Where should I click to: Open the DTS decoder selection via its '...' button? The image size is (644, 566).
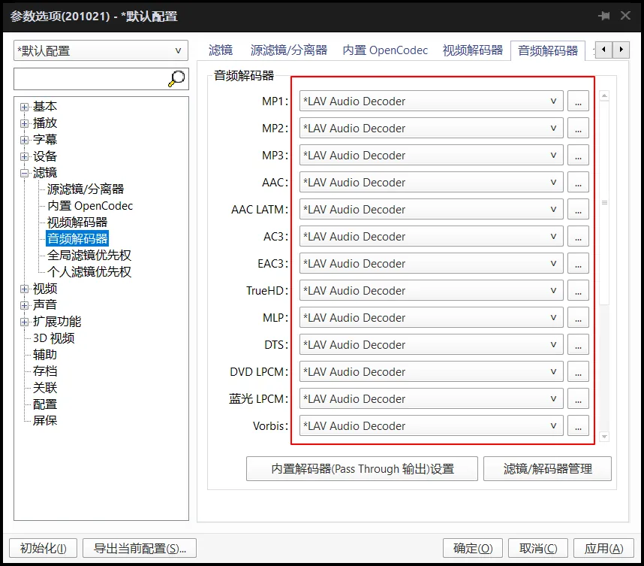(578, 344)
